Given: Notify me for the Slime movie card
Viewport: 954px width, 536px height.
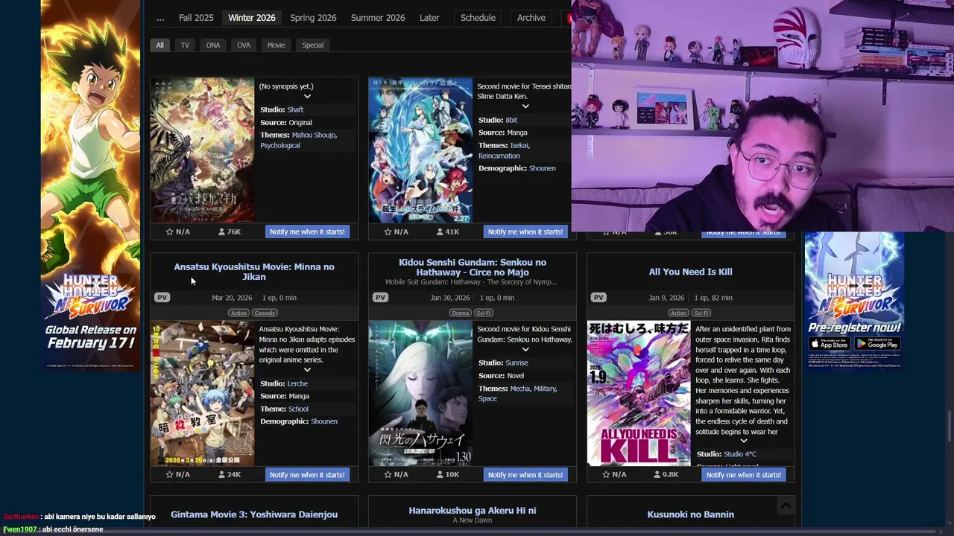Looking at the screenshot, I should (x=525, y=232).
